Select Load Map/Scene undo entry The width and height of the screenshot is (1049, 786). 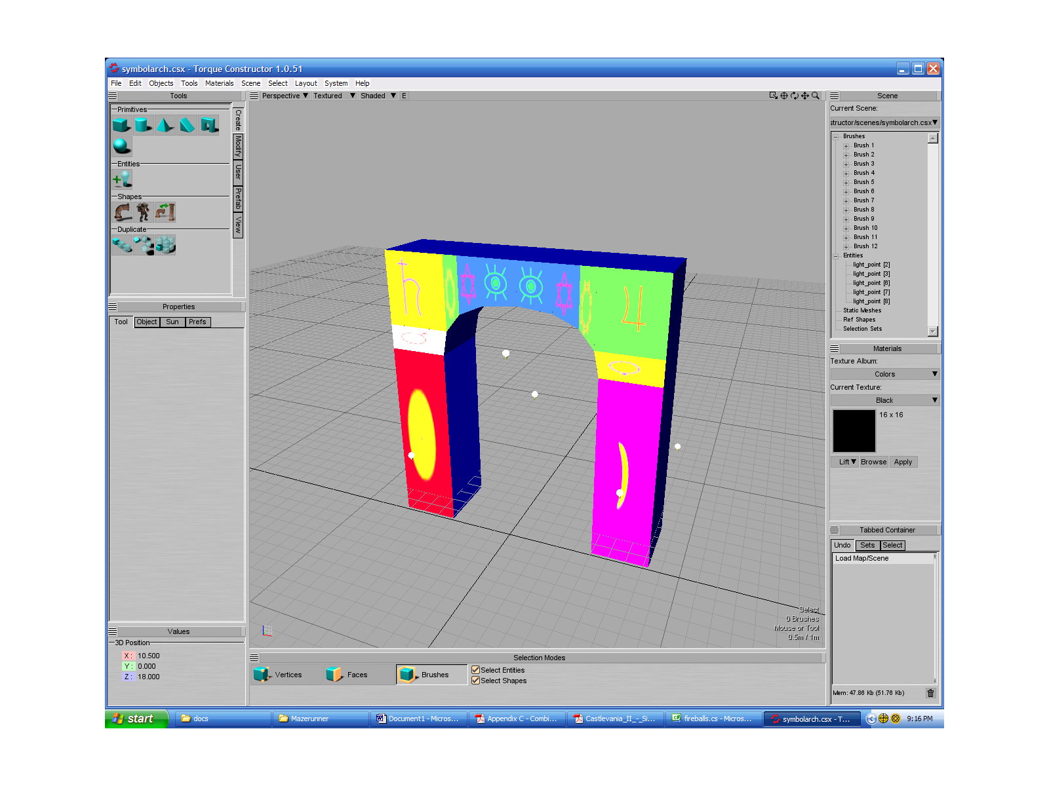point(882,558)
